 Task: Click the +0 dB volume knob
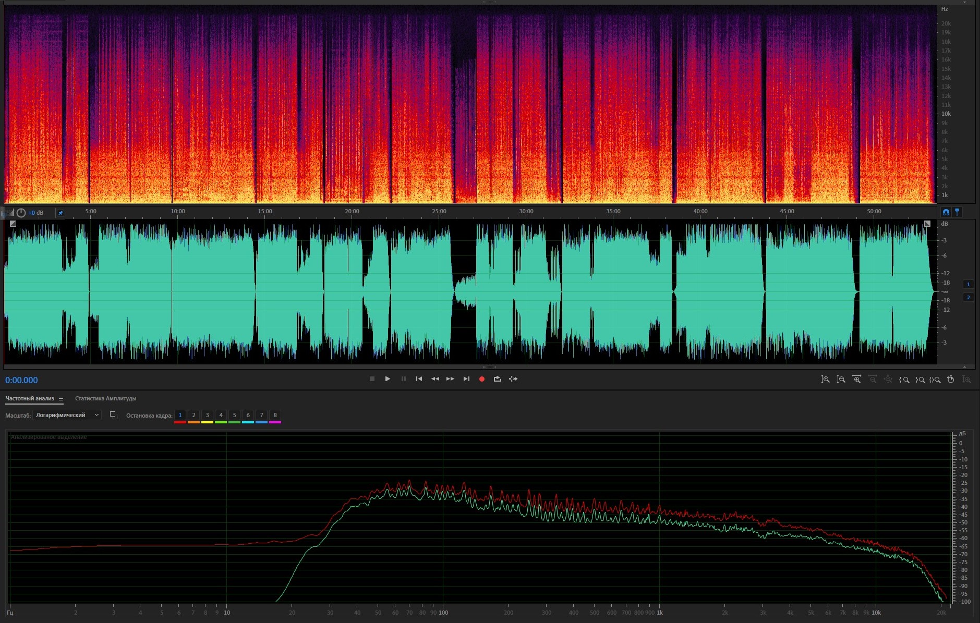tap(21, 213)
